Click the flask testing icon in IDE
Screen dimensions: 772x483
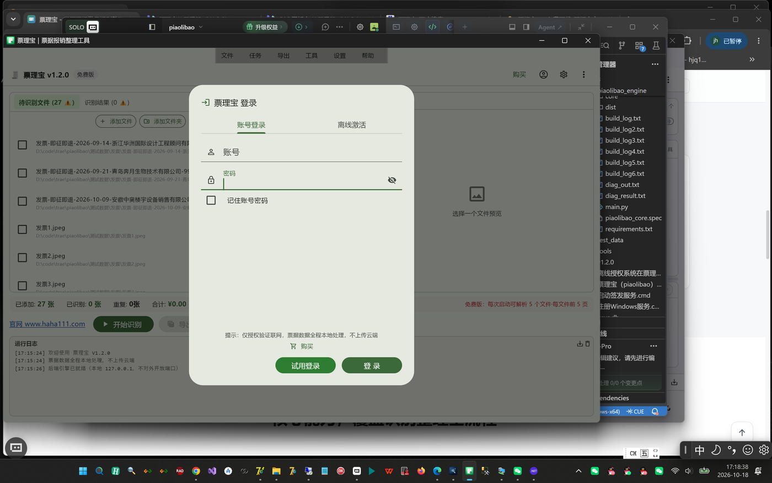[656, 46]
